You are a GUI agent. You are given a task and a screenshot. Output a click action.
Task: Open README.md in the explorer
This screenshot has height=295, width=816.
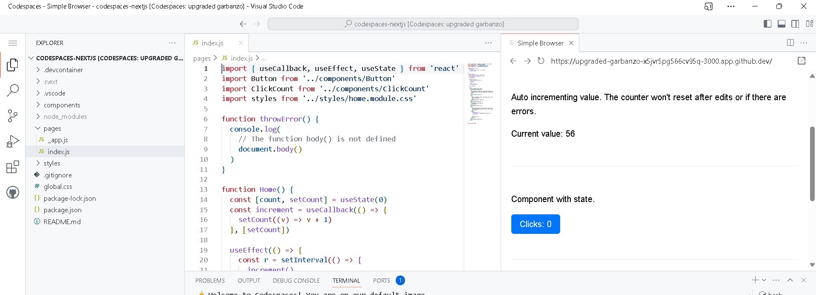62,222
